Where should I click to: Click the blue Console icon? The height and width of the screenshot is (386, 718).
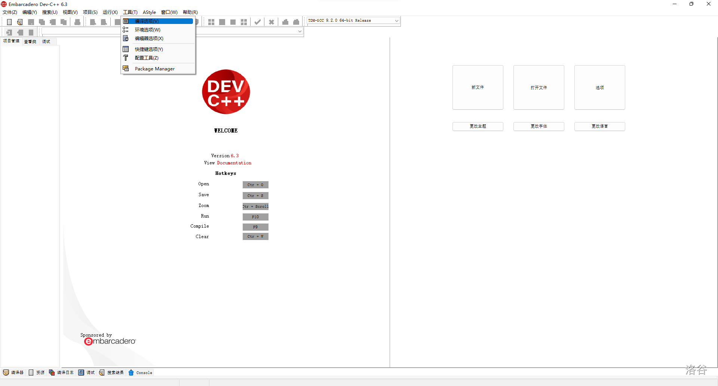[131, 373]
